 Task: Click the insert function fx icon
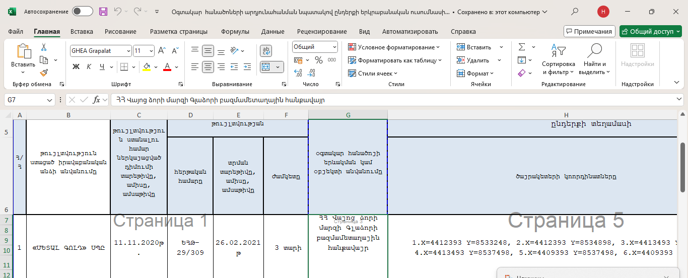tap(97, 100)
